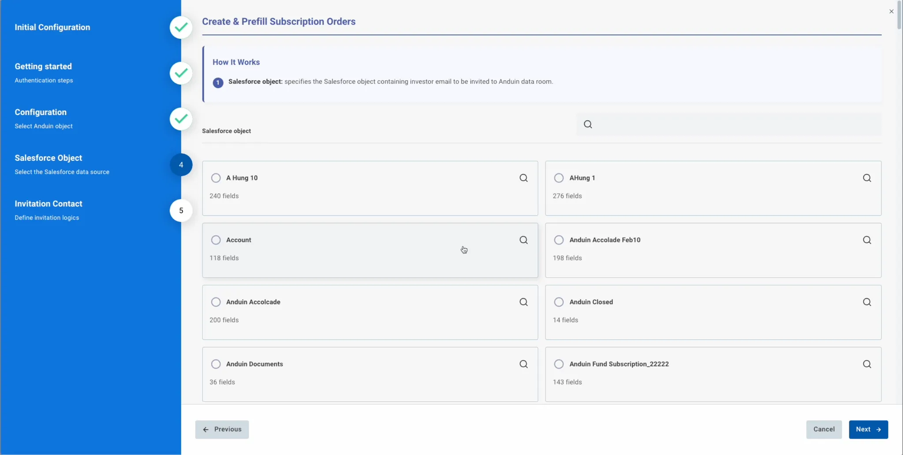Click the Cancel button
The image size is (903, 455).
coord(824,429)
